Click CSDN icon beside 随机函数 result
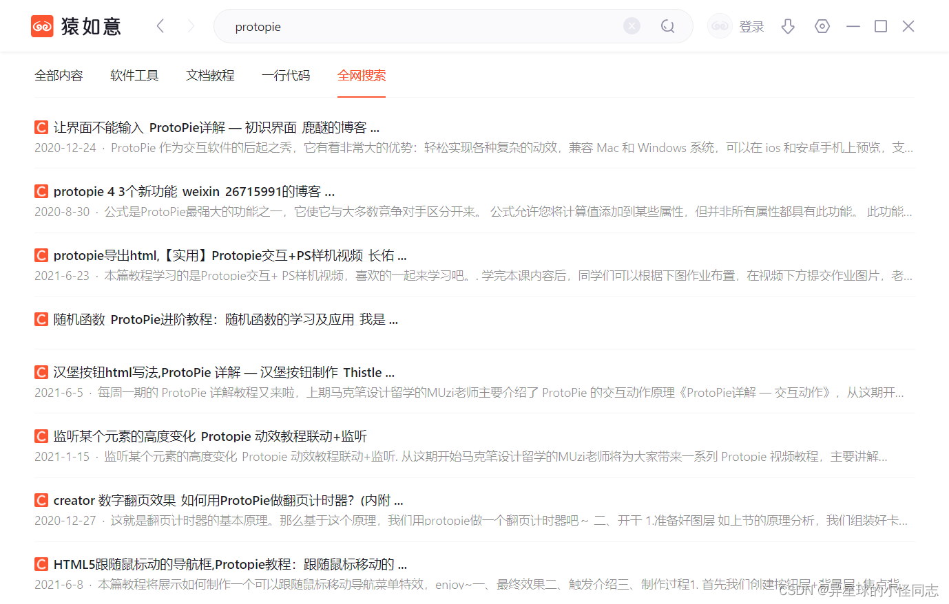This screenshot has height=604, width=949. [41, 319]
